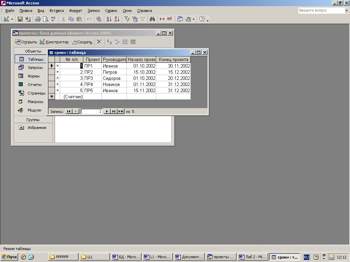Viewport: 350px width, 262px height.
Task: Click the Конструктор button
Action: coord(54,42)
